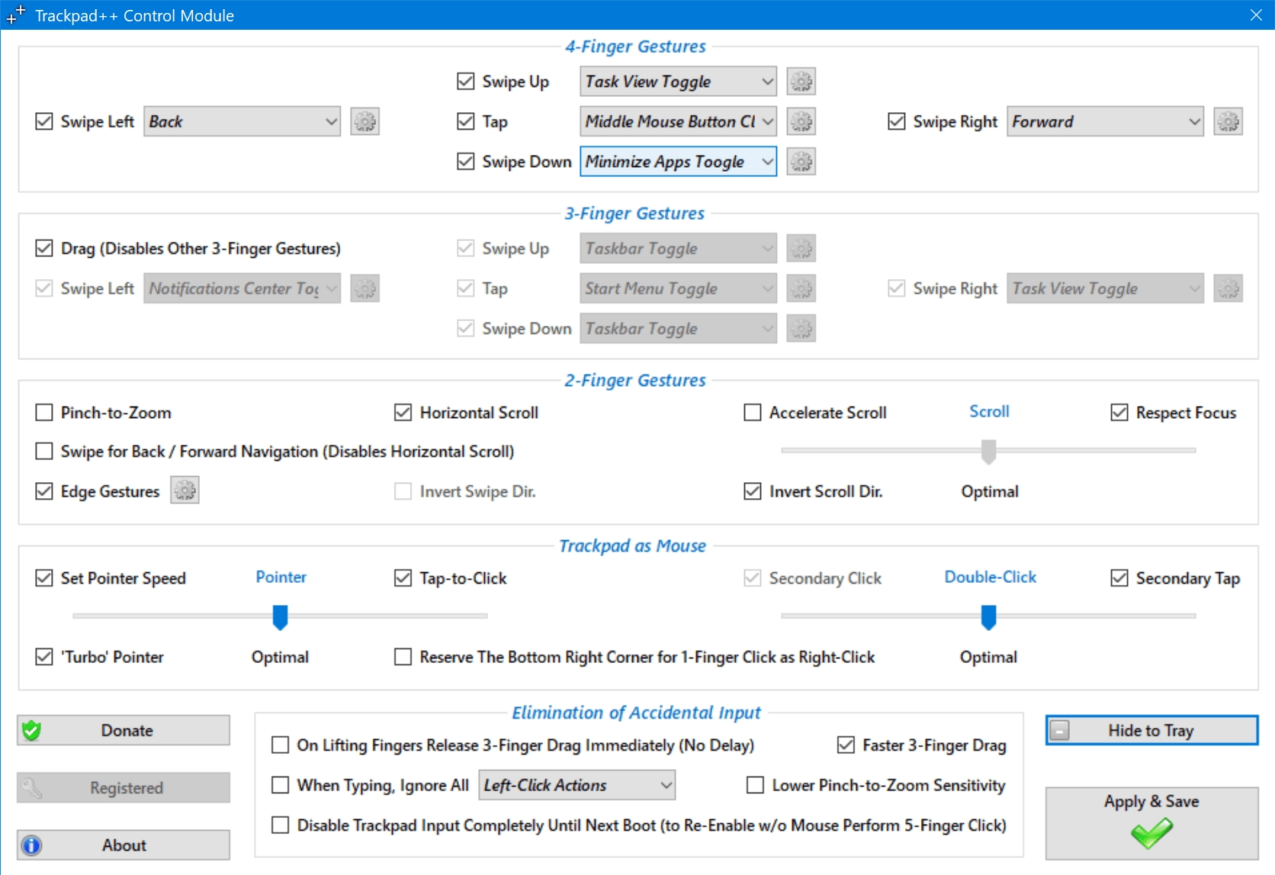The height and width of the screenshot is (875, 1275).
Task: Click gear beside 3-finger Swipe Right dropdown
Action: click(x=1228, y=288)
